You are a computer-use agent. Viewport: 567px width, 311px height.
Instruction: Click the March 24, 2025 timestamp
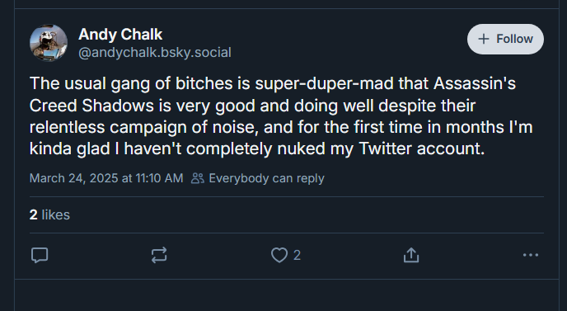click(106, 178)
